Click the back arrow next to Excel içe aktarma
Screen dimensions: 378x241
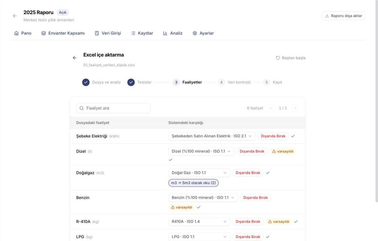(x=75, y=58)
